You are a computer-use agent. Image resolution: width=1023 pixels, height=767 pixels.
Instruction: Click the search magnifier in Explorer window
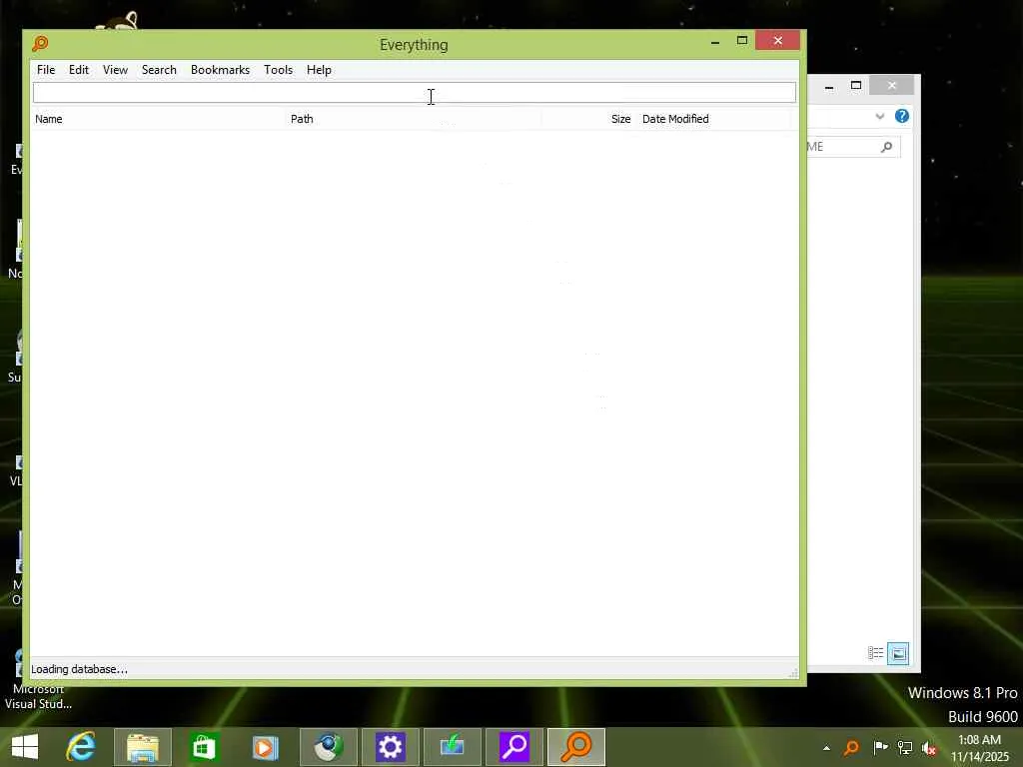(886, 147)
